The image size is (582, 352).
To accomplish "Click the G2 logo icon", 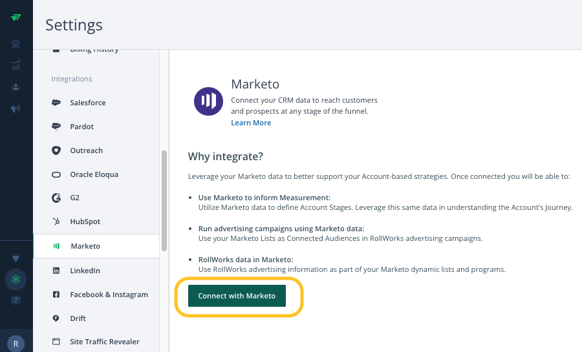I will (x=56, y=198).
